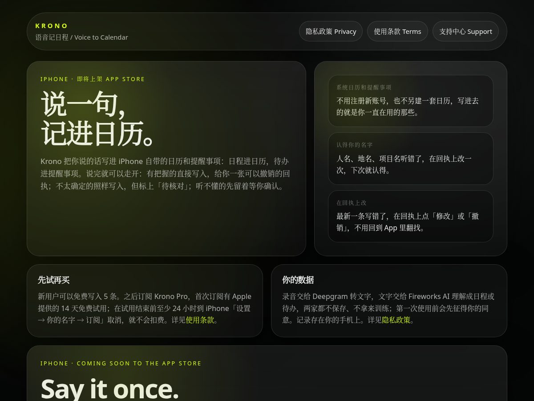
Task: Open the 支持中心 Support nav button
Action: pos(465,31)
